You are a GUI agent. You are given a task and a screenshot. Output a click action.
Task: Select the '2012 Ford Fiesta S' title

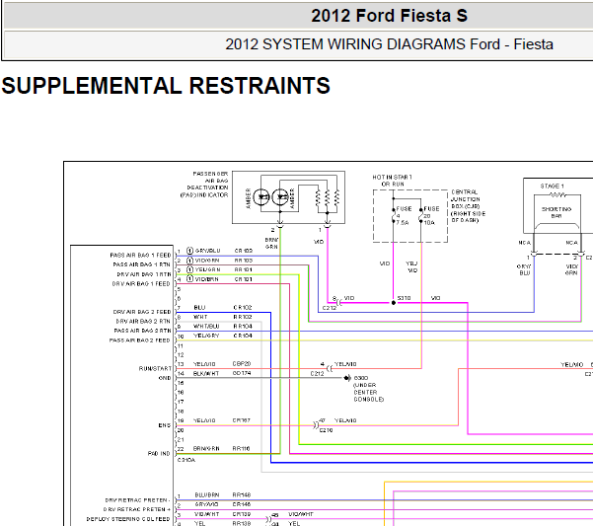(x=389, y=16)
